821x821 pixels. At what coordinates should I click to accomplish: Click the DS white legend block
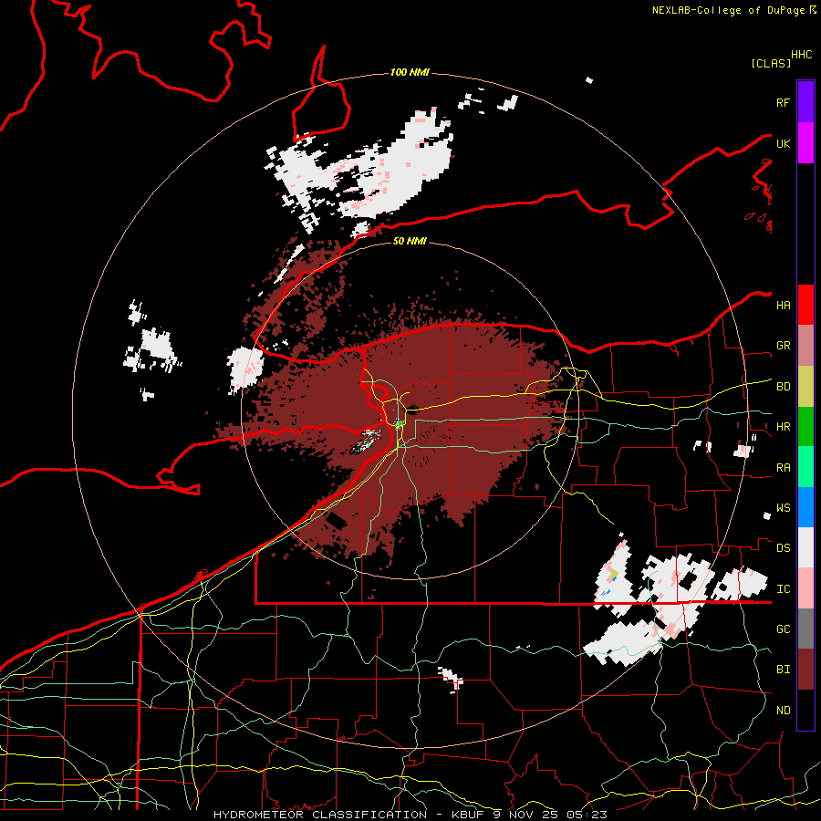(x=805, y=547)
